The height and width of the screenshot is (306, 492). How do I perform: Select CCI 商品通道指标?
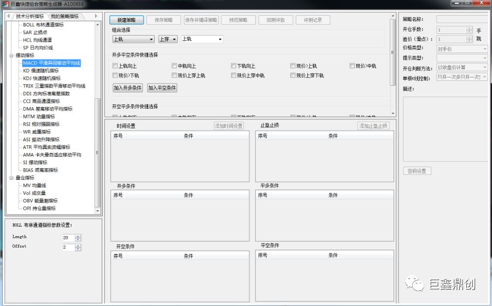(x=42, y=101)
